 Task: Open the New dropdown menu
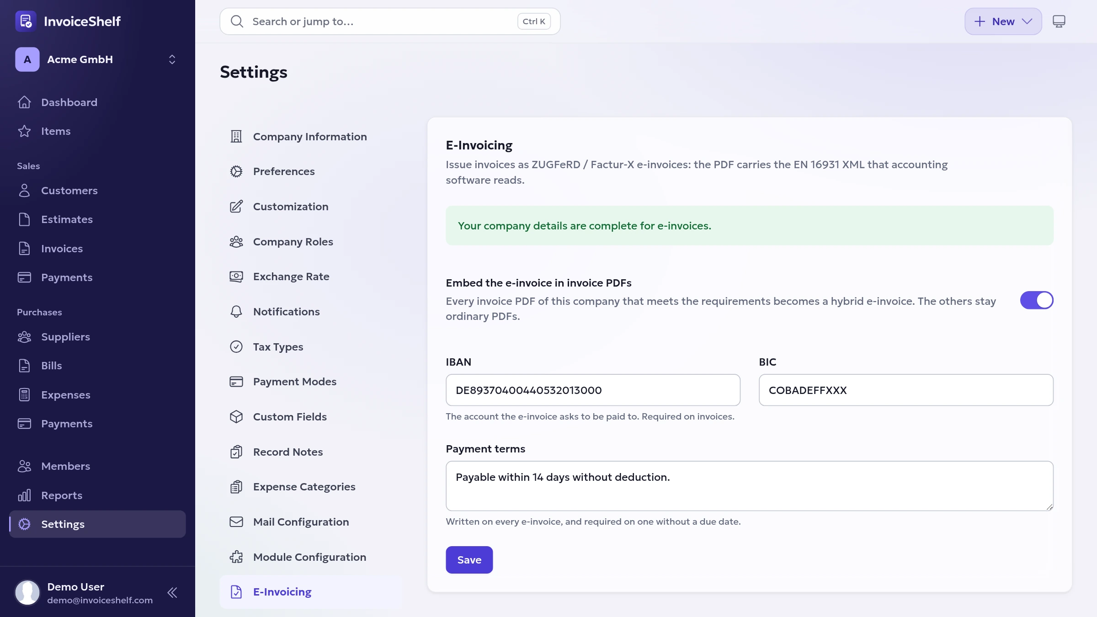point(1003,21)
